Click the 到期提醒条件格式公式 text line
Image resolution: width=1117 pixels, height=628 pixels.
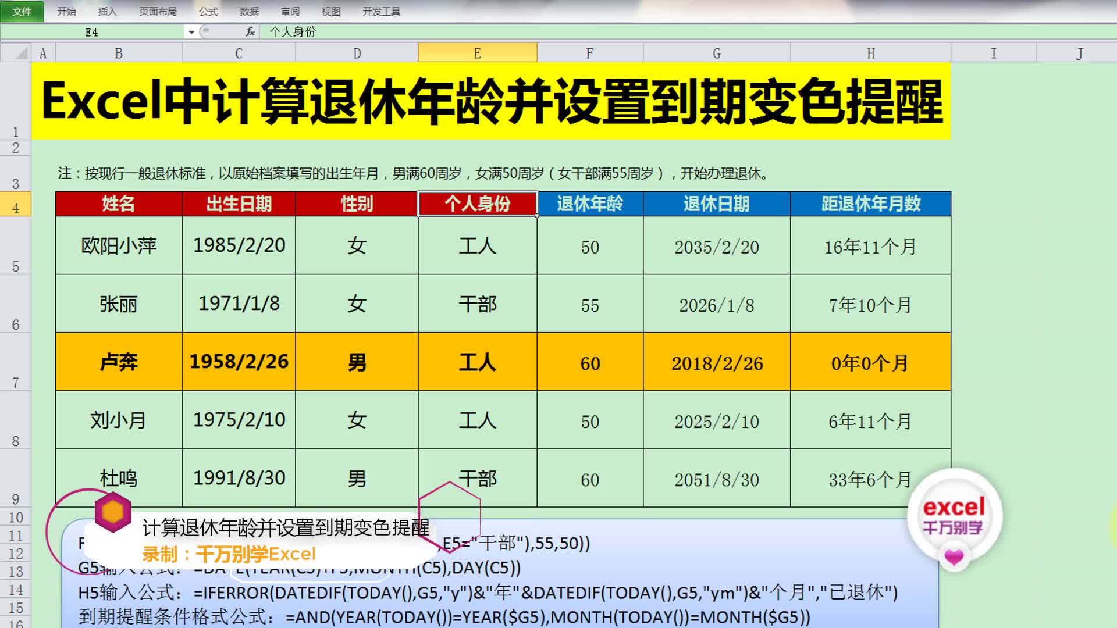tap(444, 616)
